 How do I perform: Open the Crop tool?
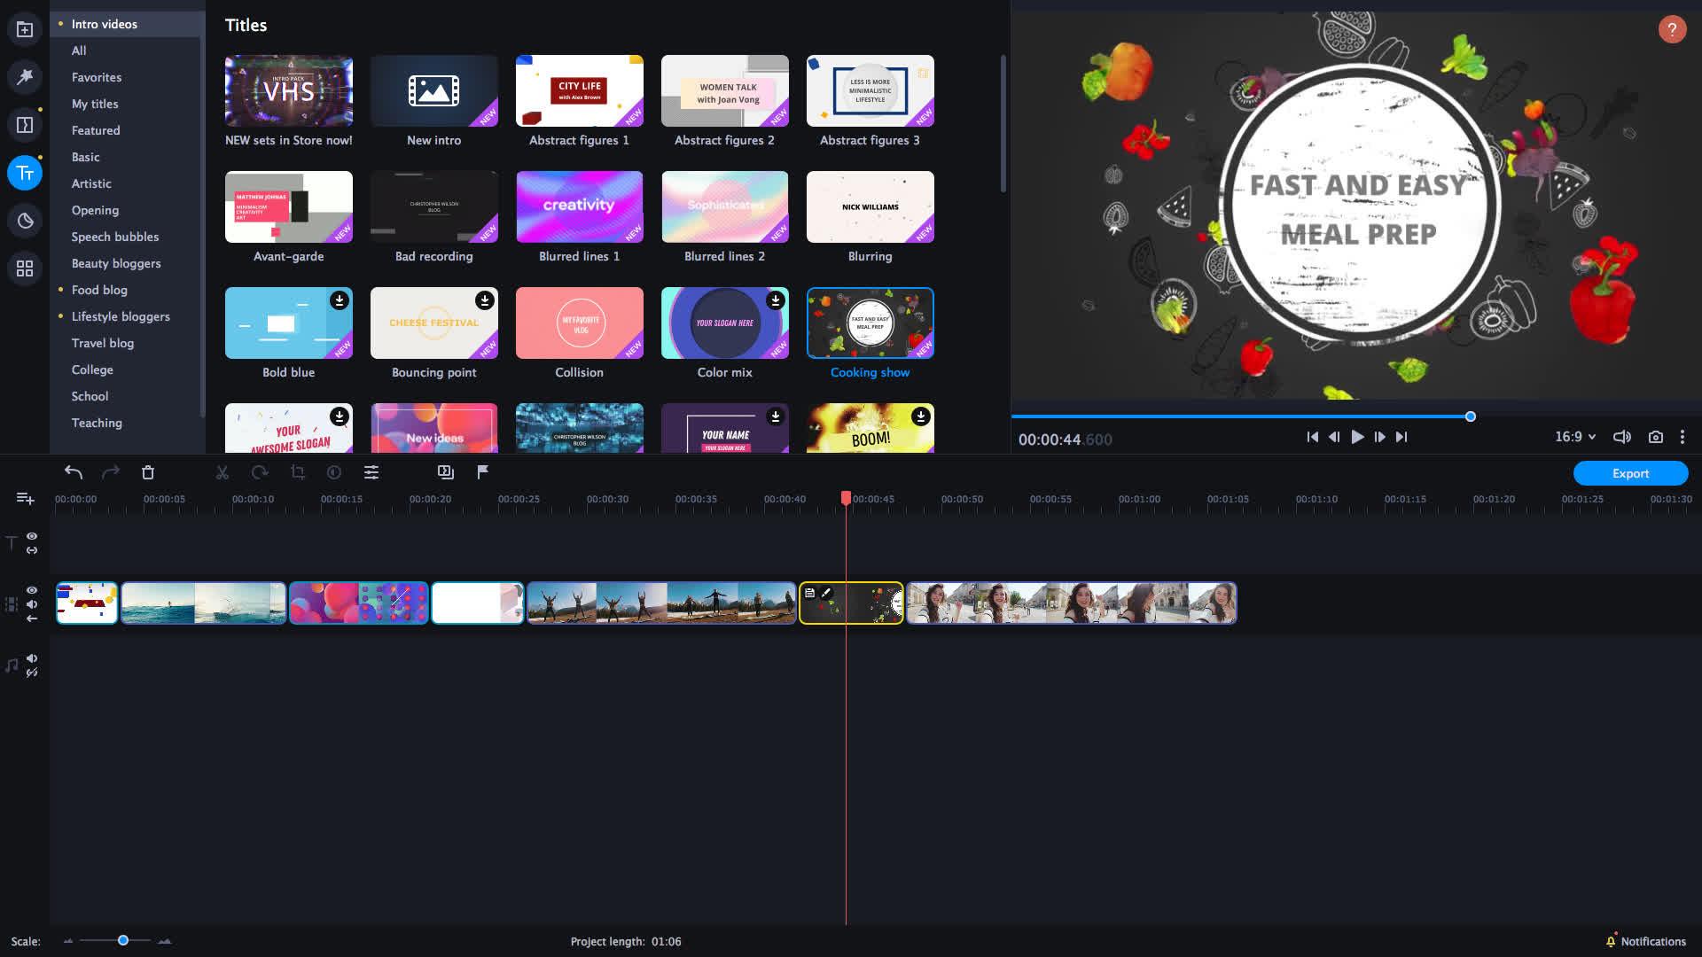coord(297,472)
